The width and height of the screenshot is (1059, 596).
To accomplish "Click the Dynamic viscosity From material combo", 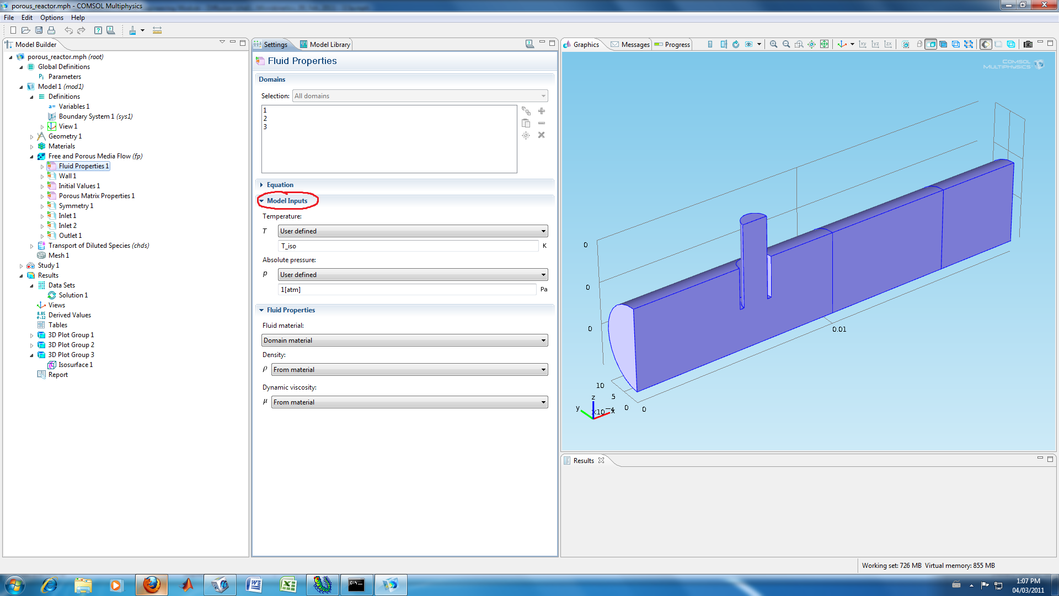I will (409, 402).
